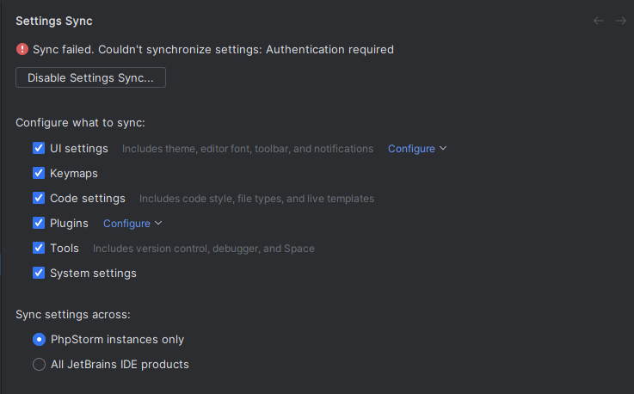This screenshot has height=394, width=634.
Task: Click the 'Includes code style, file types' description
Action: (256, 199)
